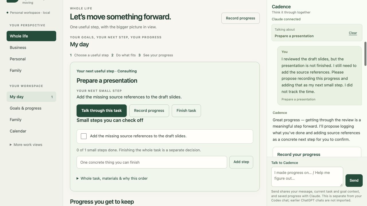The height and width of the screenshot is (206, 367).
Task: Open the Goals & progress view
Action: (x=31, y=108)
